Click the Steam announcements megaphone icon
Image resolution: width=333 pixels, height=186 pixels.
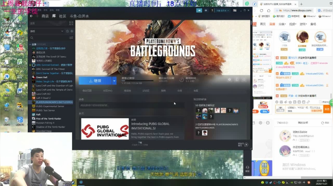(199, 10)
